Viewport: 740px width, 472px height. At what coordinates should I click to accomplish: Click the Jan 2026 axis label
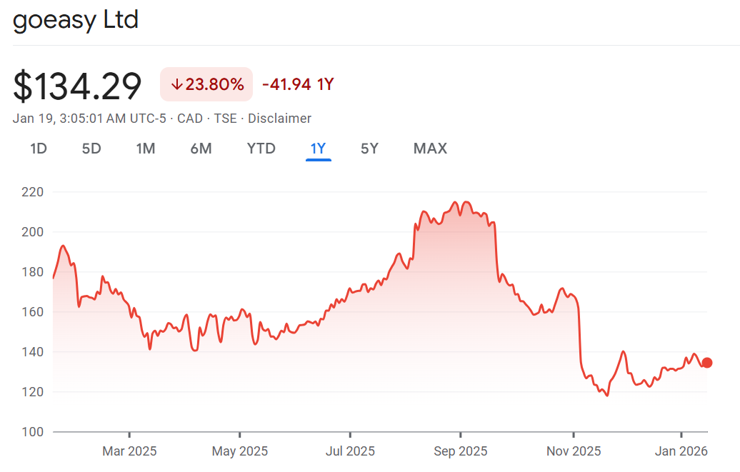[681, 451]
